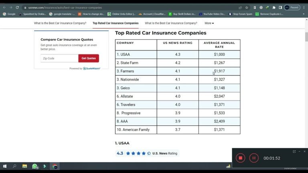Reload the page with the refresh icon
308x173 pixels.
click(17, 8)
